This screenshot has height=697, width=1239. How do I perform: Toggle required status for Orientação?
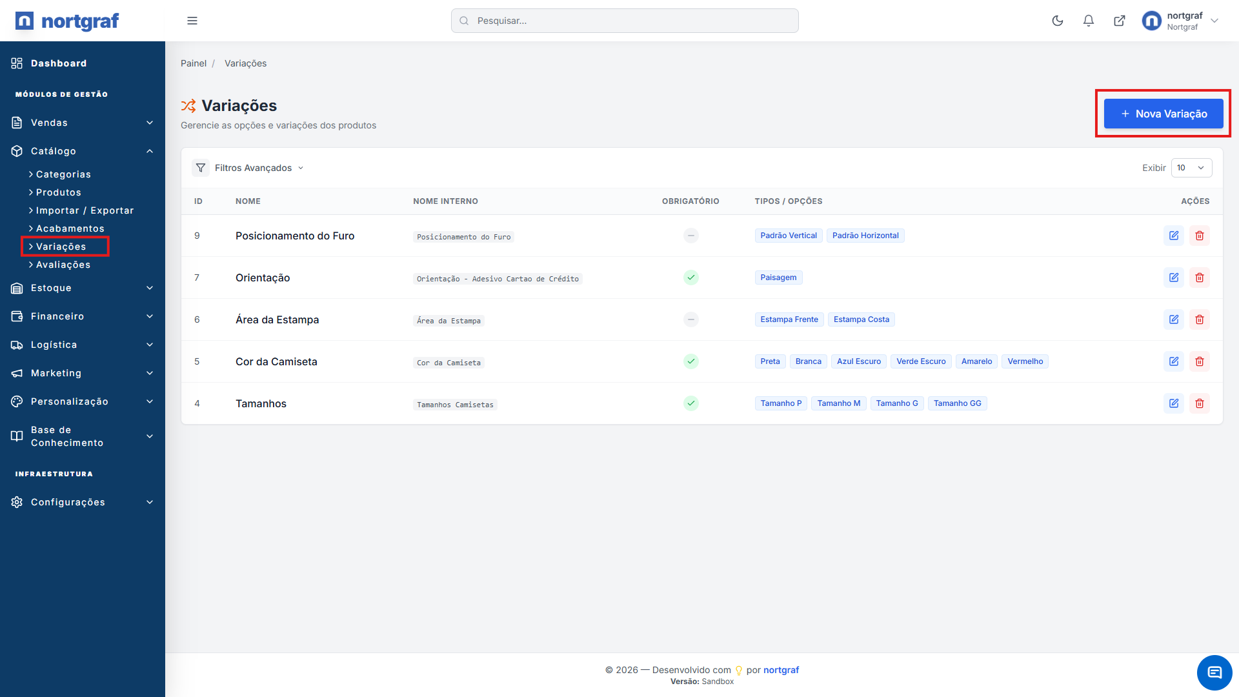pos(690,278)
